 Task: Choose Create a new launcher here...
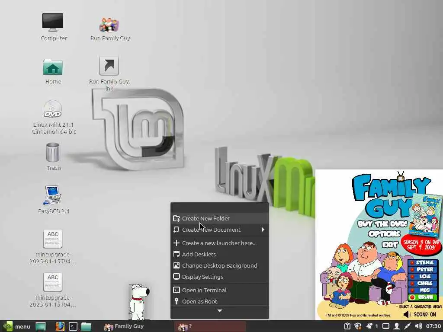[220, 243]
